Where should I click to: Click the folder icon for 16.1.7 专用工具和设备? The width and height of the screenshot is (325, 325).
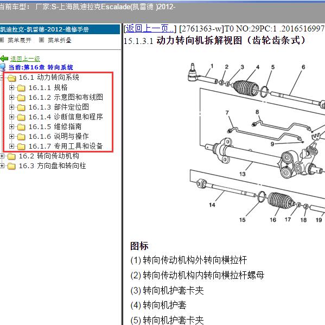[x=21, y=146]
